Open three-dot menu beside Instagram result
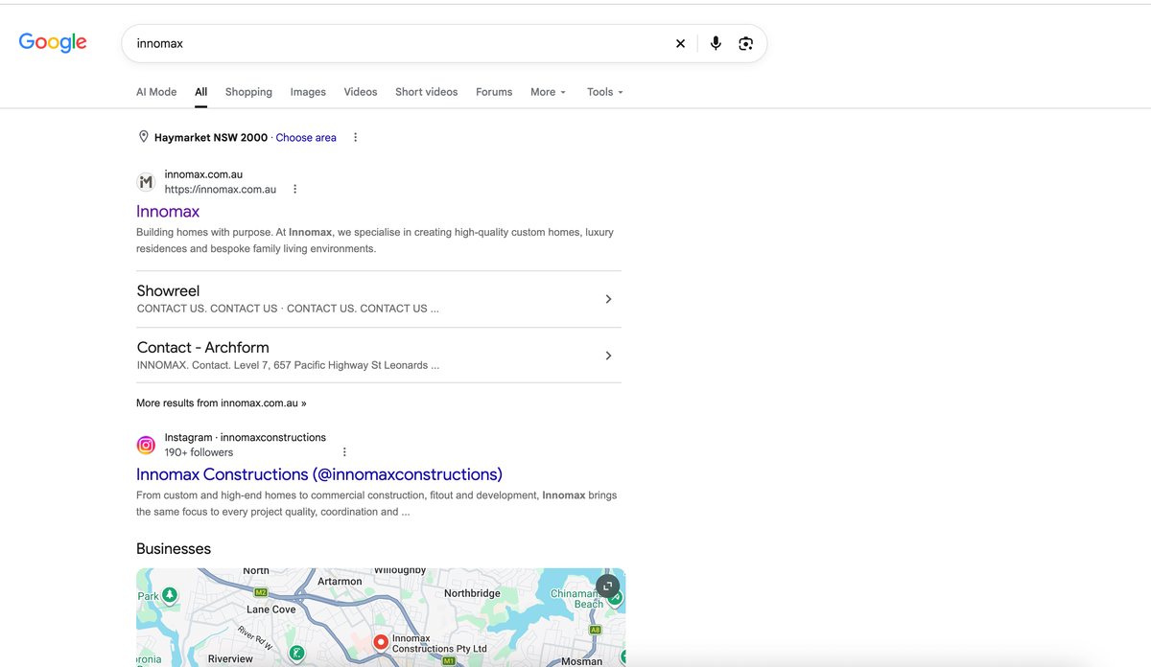This screenshot has width=1151, height=667. click(x=344, y=451)
